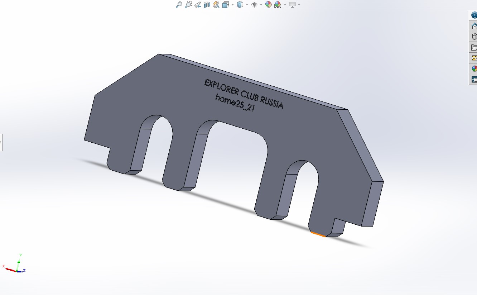Open the Edit Appearance color ball icon
The width and height of the screenshot is (477, 295).
tap(268, 5)
